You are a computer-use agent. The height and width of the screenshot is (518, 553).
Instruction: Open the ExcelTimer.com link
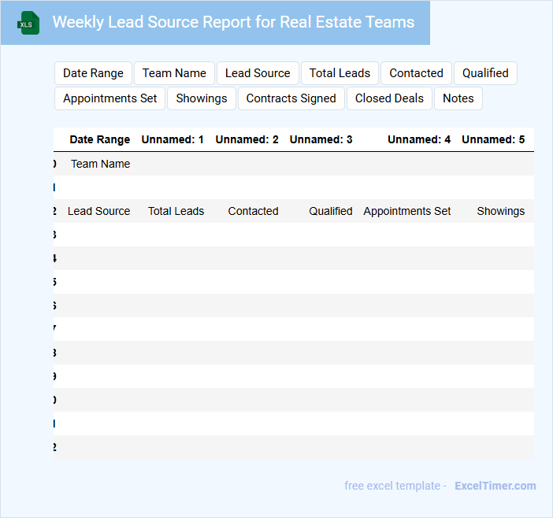click(495, 486)
